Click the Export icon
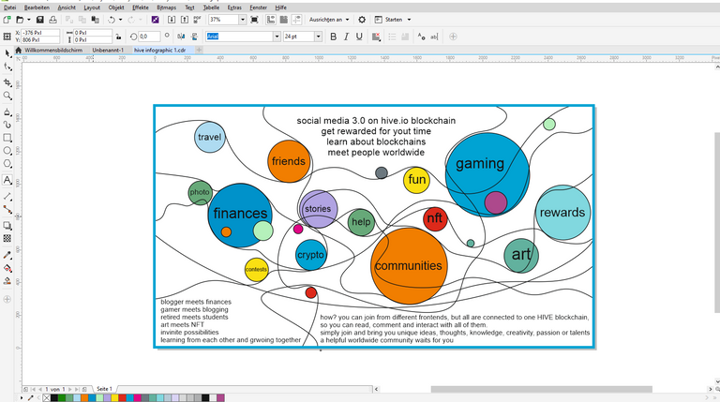720x402 pixels. (184, 20)
